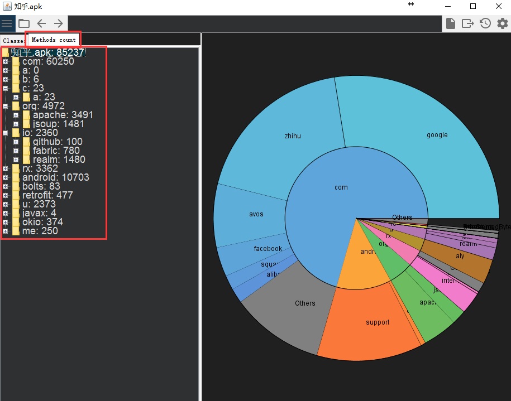The image size is (511, 401).
Task: Expand the com: 60250 node
Action: pyautogui.click(x=5, y=61)
